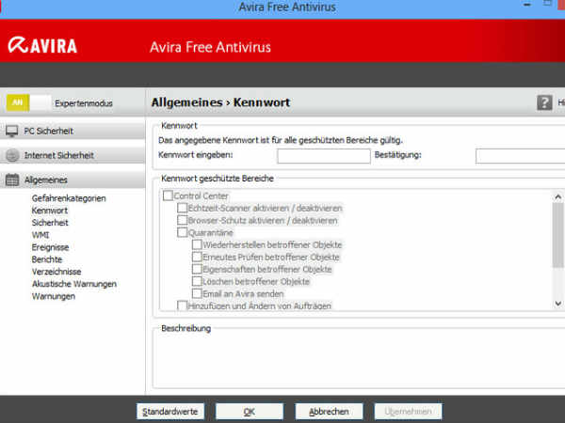Minimize the Avira Free Antivirus window
Image resolution: width=565 pixels, height=423 pixels.
pyautogui.click(x=526, y=5)
